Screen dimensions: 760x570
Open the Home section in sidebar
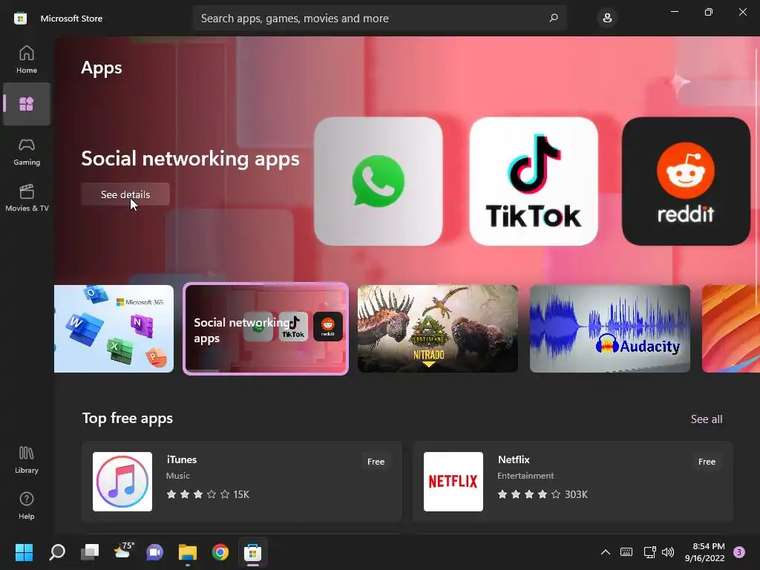click(27, 59)
